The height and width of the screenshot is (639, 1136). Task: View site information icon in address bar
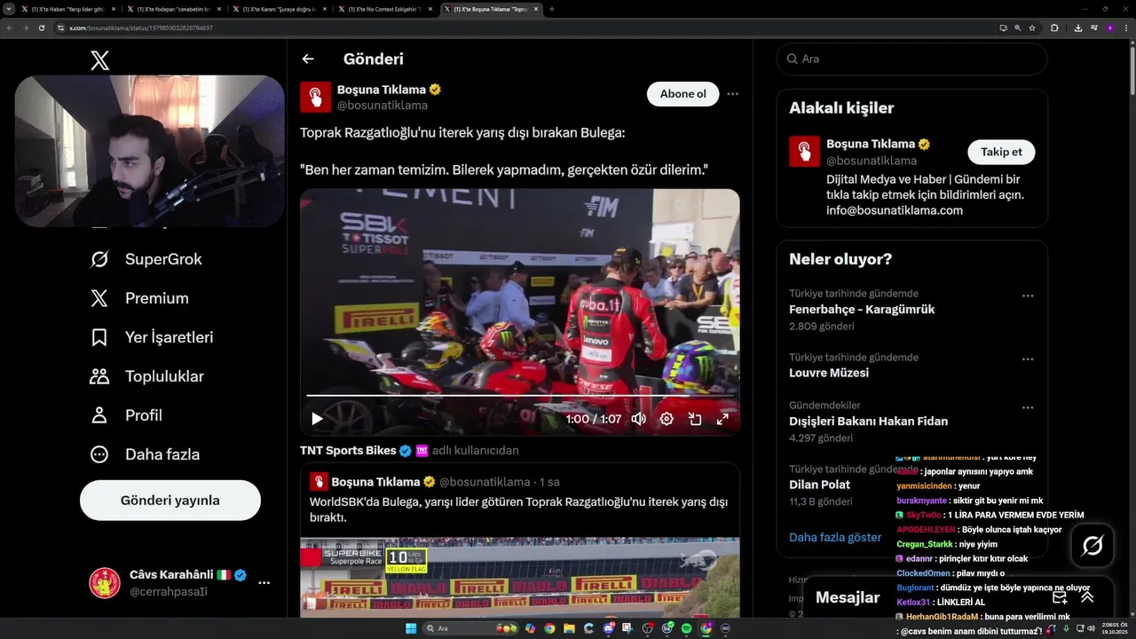(x=61, y=28)
